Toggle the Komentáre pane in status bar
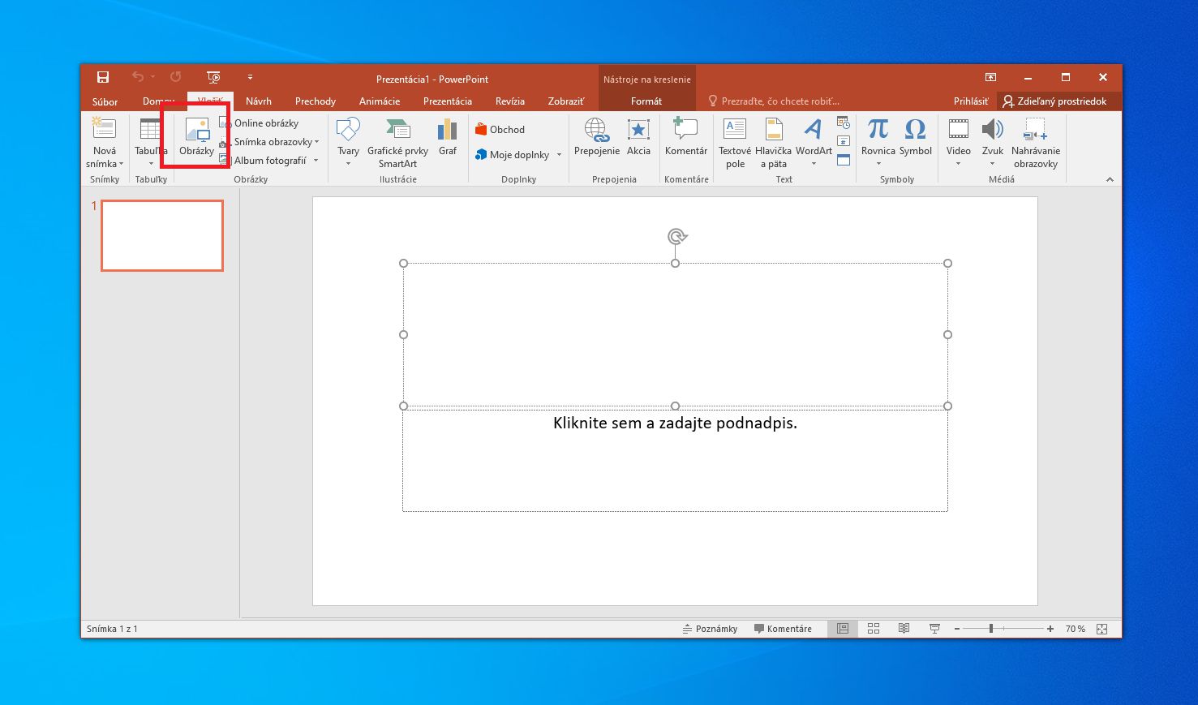 tap(783, 629)
